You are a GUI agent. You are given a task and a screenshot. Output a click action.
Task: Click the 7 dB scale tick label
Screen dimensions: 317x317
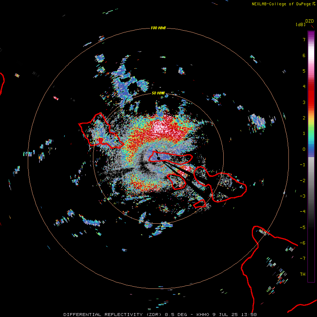click(304, 39)
